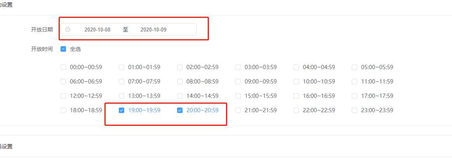Click the end date 2020-10-09
The image size is (452, 160).
(x=153, y=30)
